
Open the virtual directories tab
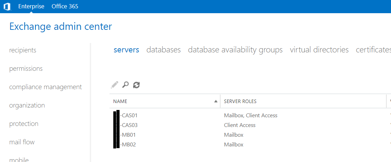(319, 50)
